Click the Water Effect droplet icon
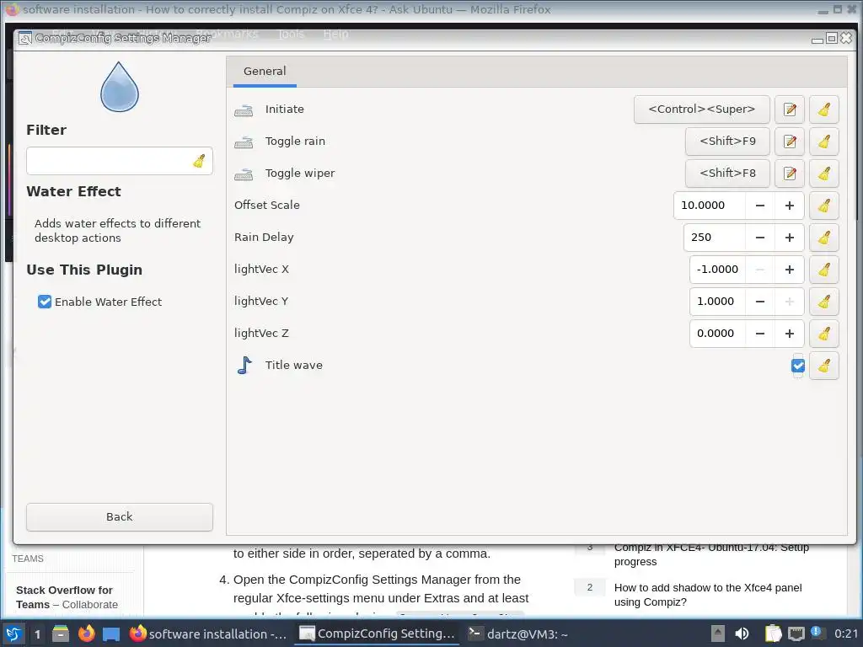 (120, 87)
